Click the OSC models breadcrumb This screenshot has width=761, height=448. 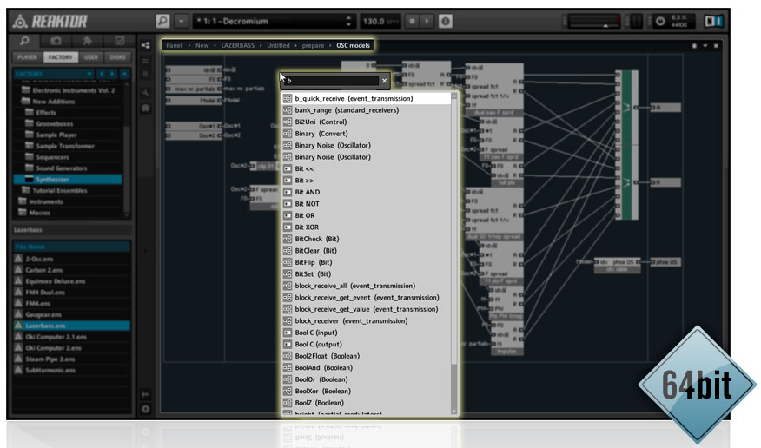click(354, 45)
